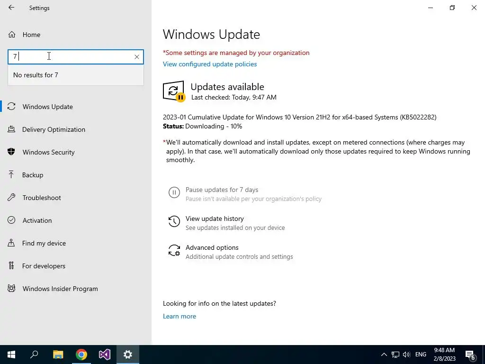Click the update history clock icon
The image size is (485, 364).
tap(174, 221)
